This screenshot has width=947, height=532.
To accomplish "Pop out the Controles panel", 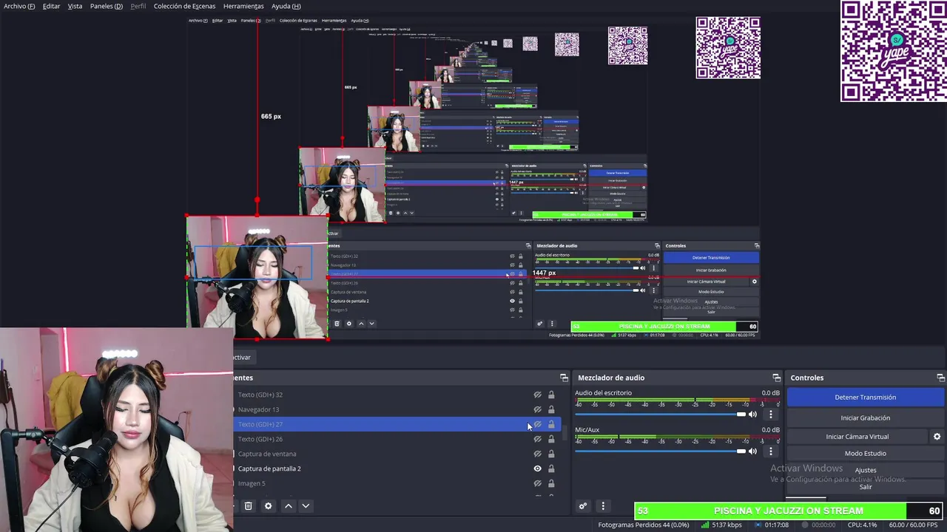I will click(940, 378).
